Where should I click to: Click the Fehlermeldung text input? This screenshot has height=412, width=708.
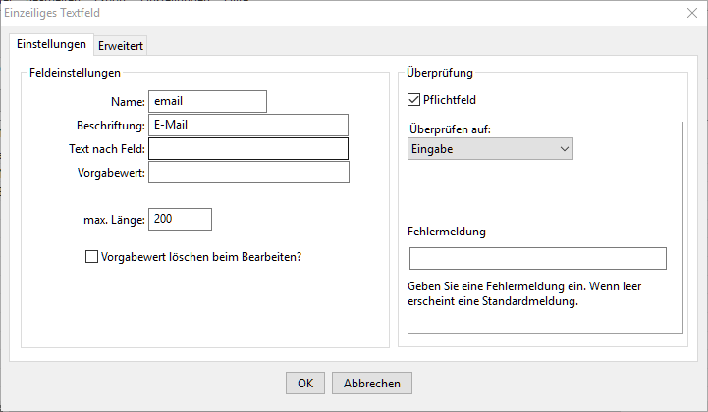pyautogui.click(x=538, y=259)
